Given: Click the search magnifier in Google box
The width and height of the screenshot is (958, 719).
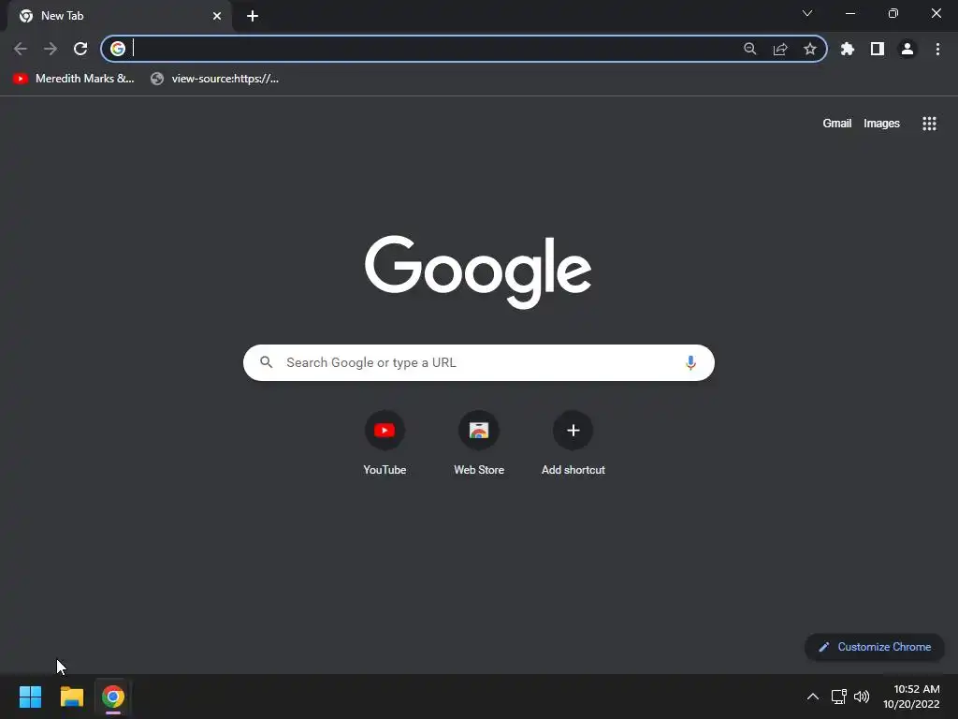Looking at the screenshot, I should click(267, 362).
